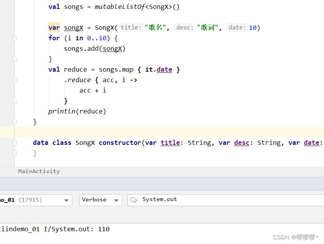Click the acc + i expression
This screenshot has width=324, height=244.
[93, 90]
